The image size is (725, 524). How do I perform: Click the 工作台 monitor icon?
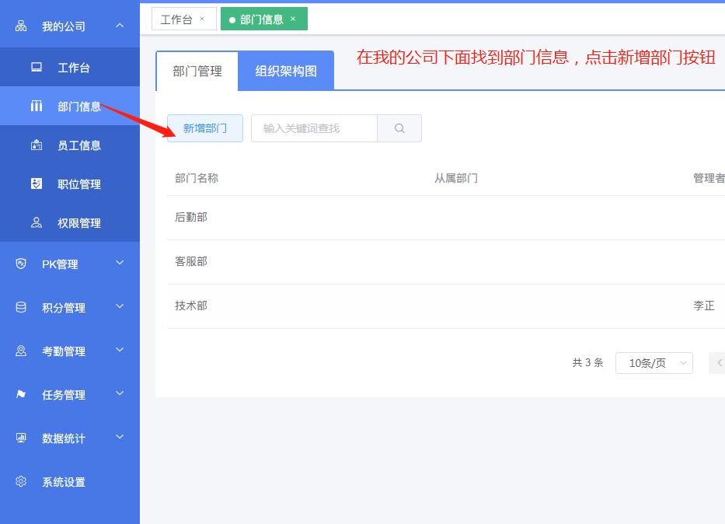(x=37, y=68)
